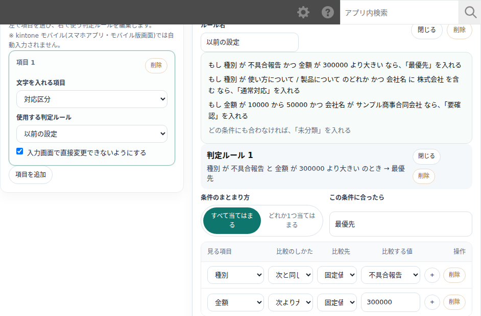Add condition with plus in 金額 row

tap(432, 302)
